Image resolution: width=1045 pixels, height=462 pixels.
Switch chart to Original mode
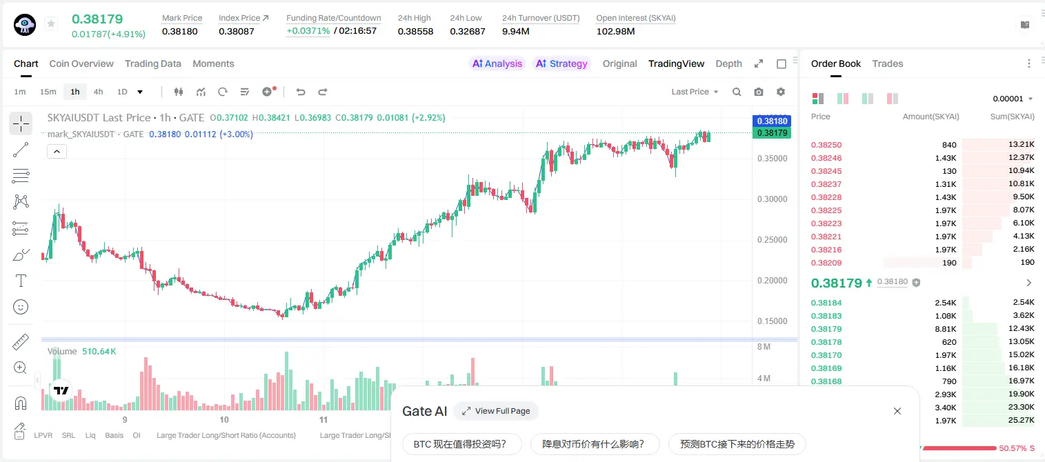tap(620, 63)
